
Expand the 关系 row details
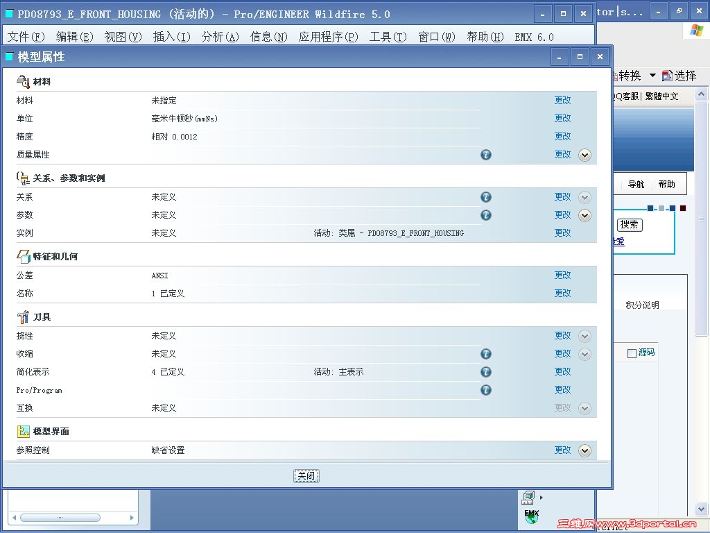pos(585,197)
